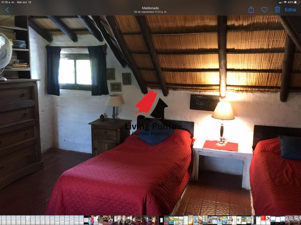This screenshot has width=301, height=225.
Task: Tap the Maldonado location title
Action: click(x=150, y=8)
